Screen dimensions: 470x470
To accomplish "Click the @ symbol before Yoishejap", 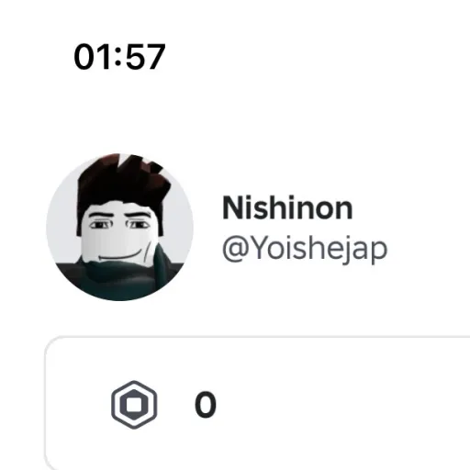I will coord(236,249).
